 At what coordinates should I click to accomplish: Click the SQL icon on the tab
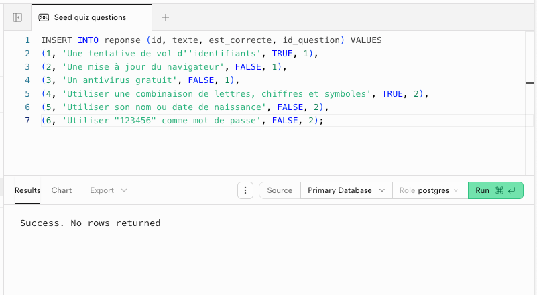44,17
